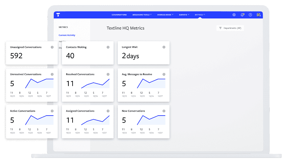The image size is (283, 163).
Task: Select Current Activity in the sidebar
Action: [67, 35]
